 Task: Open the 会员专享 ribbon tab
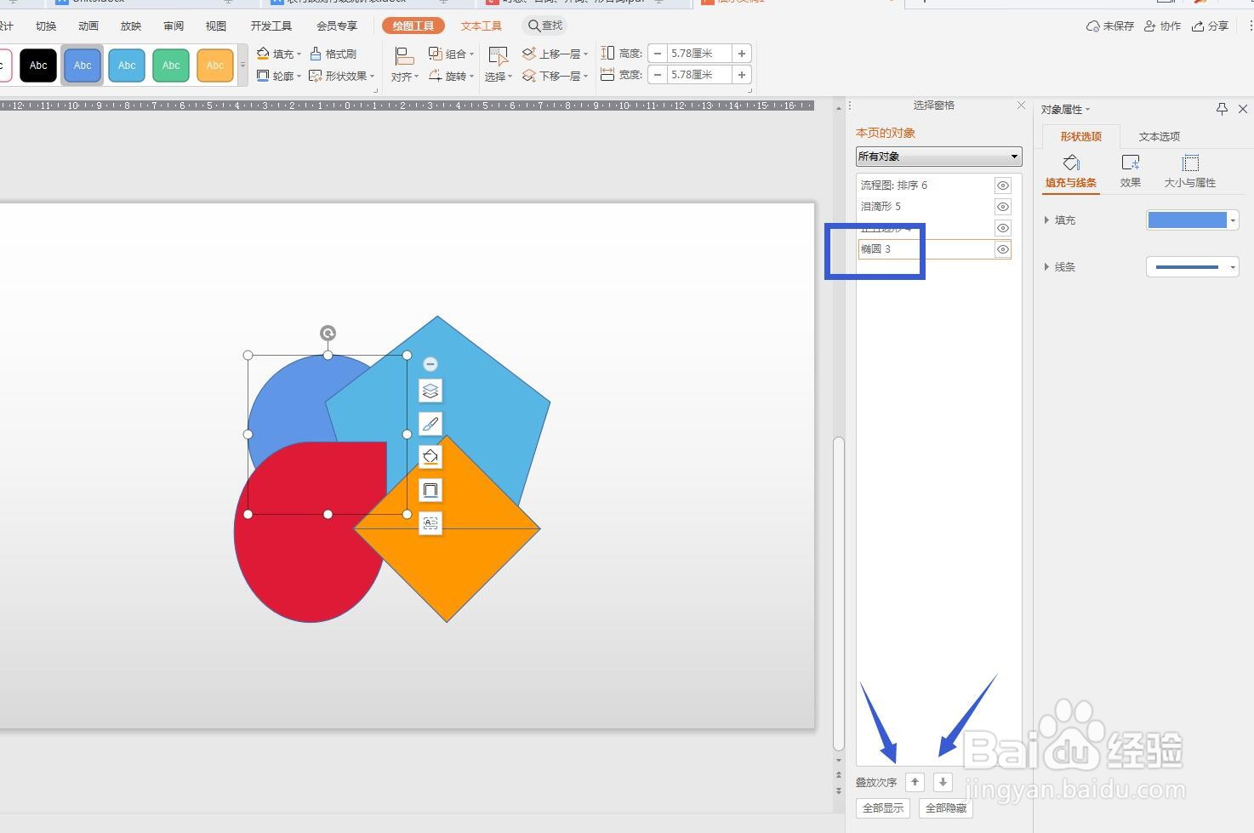pos(337,26)
